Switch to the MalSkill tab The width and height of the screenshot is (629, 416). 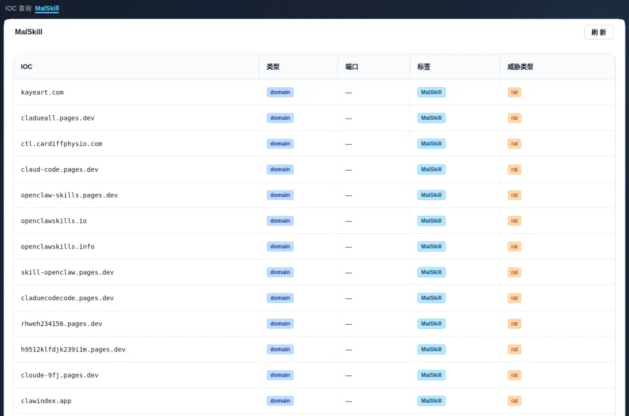coord(47,8)
